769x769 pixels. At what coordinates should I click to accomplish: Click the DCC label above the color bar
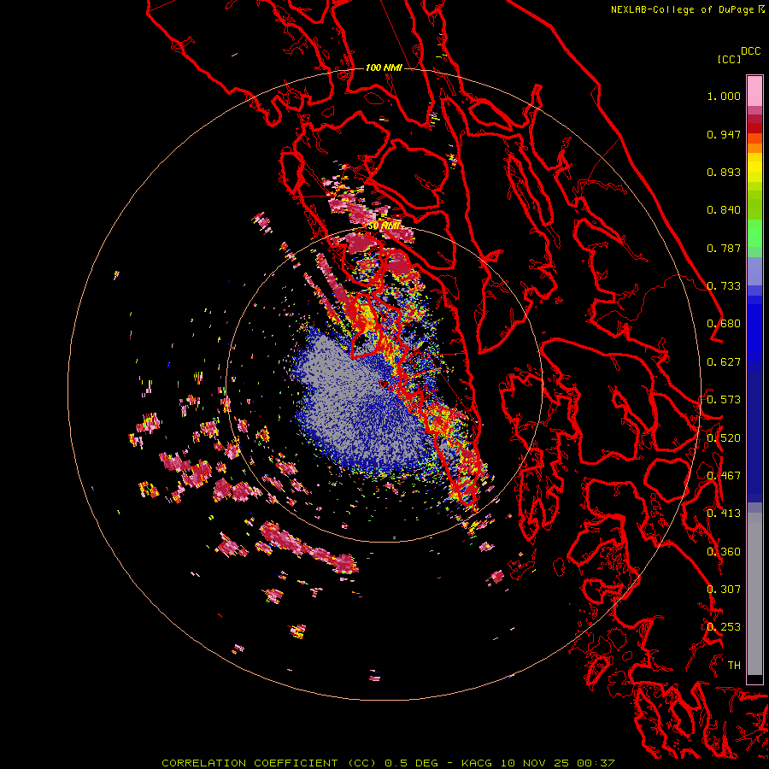[750, 51]
